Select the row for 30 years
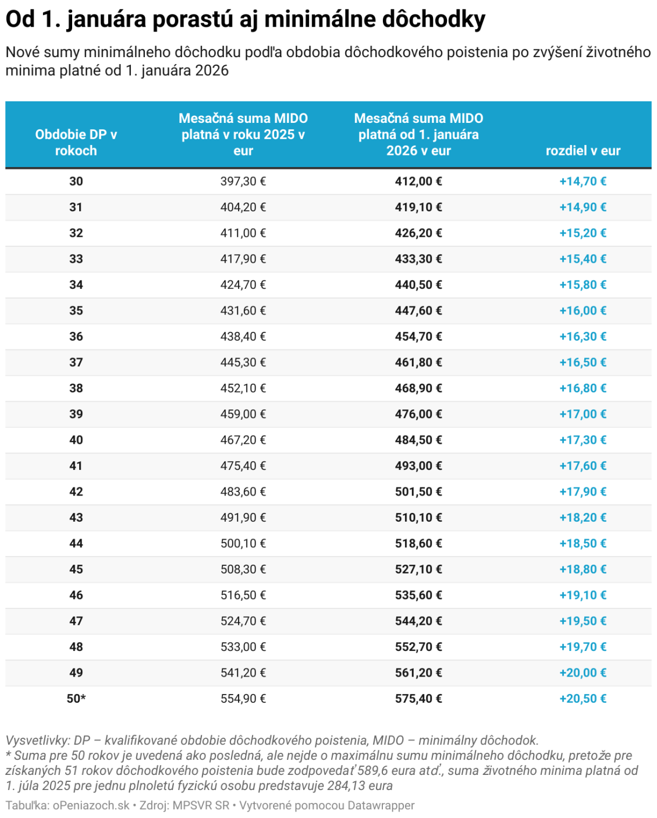The image size is (657, 818). (328, 181)
